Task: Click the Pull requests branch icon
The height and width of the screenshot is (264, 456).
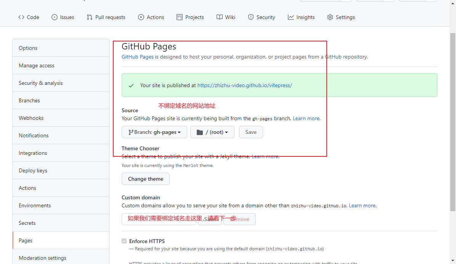Action: tap(90, 17)
